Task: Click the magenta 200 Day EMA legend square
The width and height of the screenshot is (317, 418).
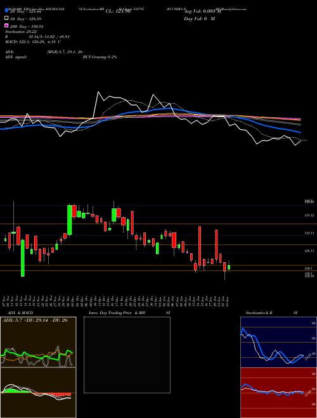Action: pyautogui.click(x=7, y=25)
